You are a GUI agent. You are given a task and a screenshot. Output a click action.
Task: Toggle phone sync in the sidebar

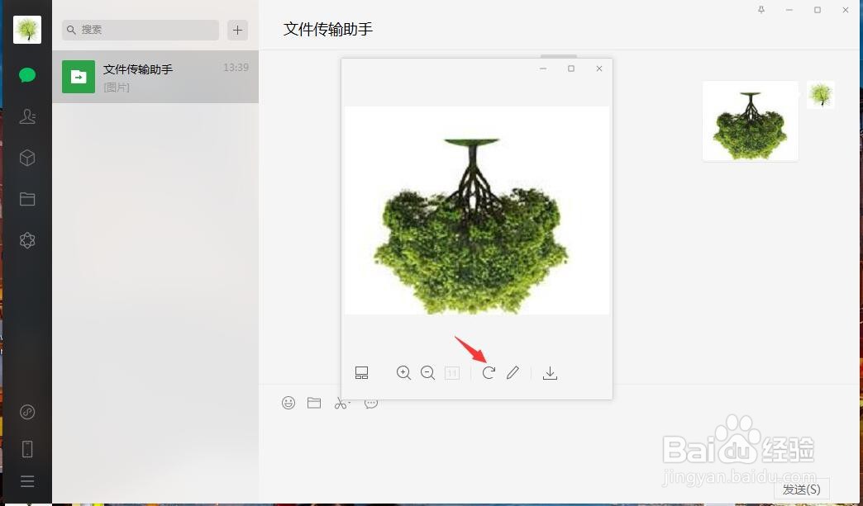pyautogui.click(x=27, y=448)
